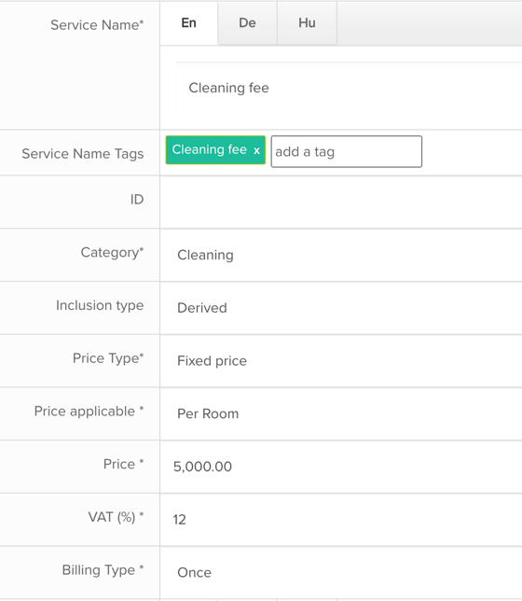
Task: Click the empty ID field
Action: (x=341, y=202)
